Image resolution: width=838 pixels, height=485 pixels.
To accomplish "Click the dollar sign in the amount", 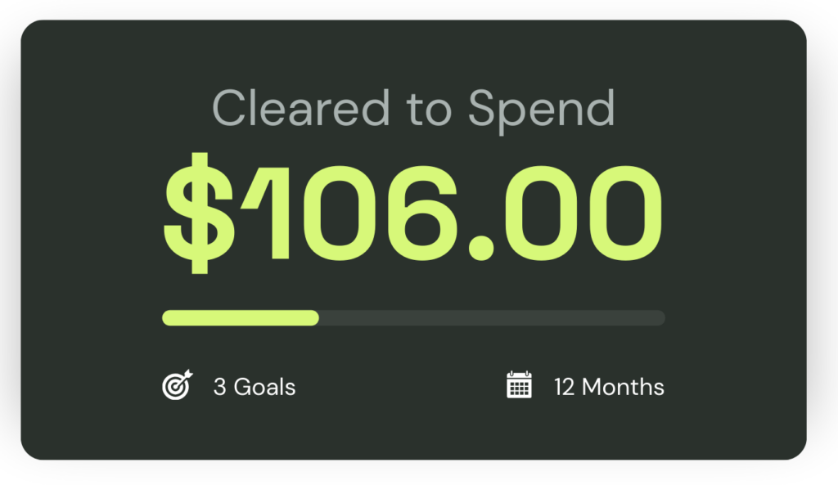I will pyautogui.click(x=200, y=213).
